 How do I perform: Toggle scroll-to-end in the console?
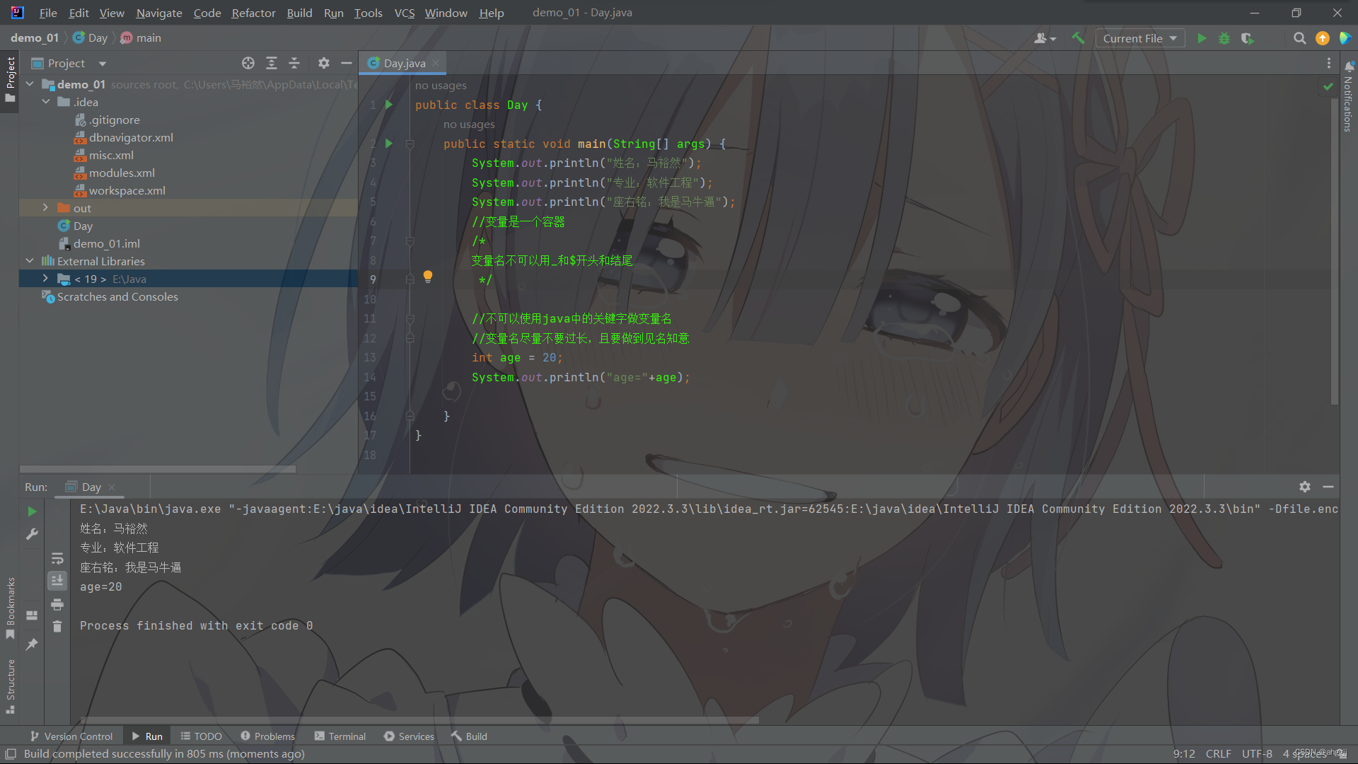tap(57, 580)
